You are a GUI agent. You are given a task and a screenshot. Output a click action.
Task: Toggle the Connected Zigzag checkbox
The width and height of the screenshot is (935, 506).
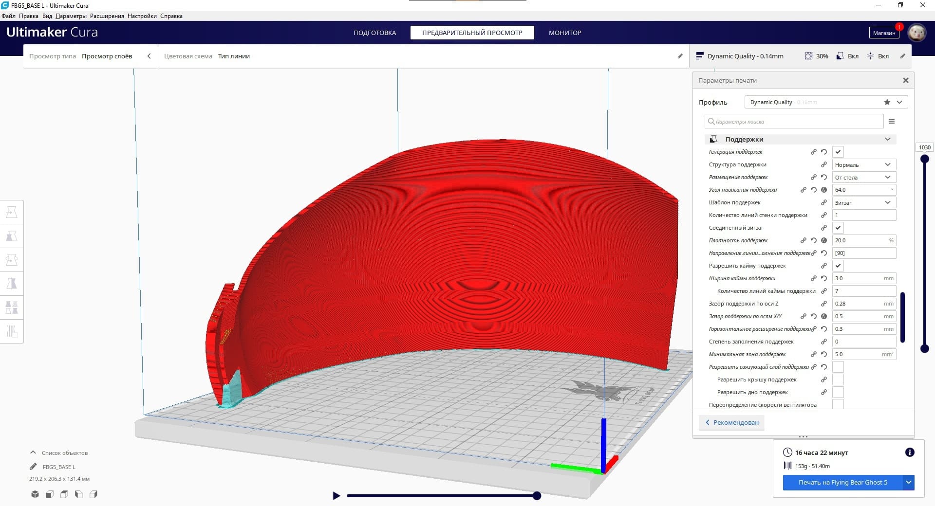tap(838, 228)
